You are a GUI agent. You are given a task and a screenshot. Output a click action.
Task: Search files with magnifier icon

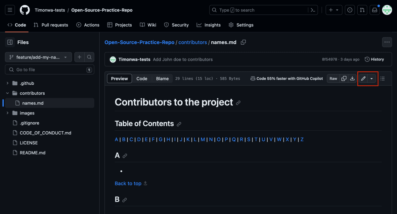point(89,57)
